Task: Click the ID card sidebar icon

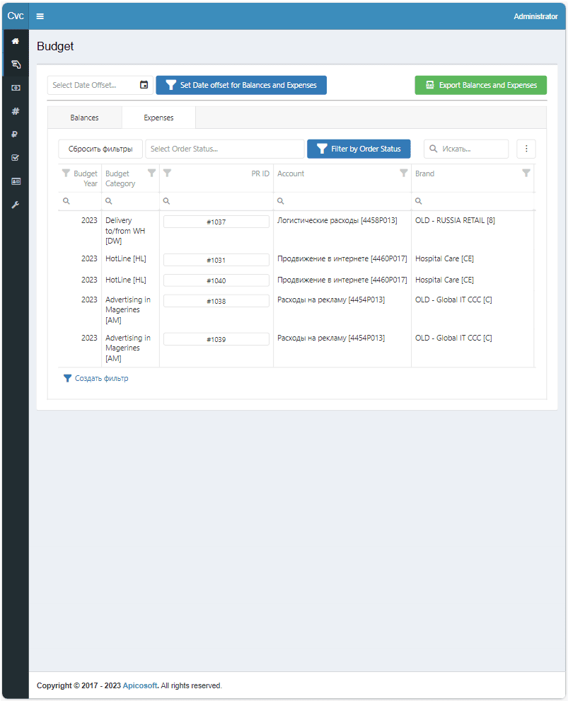Action: pyautogui.click(x=16, y=181)
